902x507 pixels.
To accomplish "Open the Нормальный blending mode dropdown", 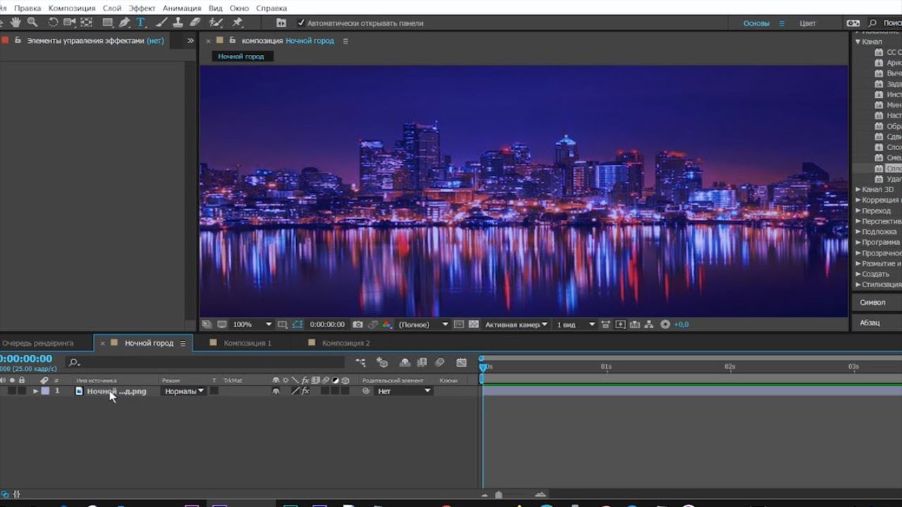I will [184, 391].
